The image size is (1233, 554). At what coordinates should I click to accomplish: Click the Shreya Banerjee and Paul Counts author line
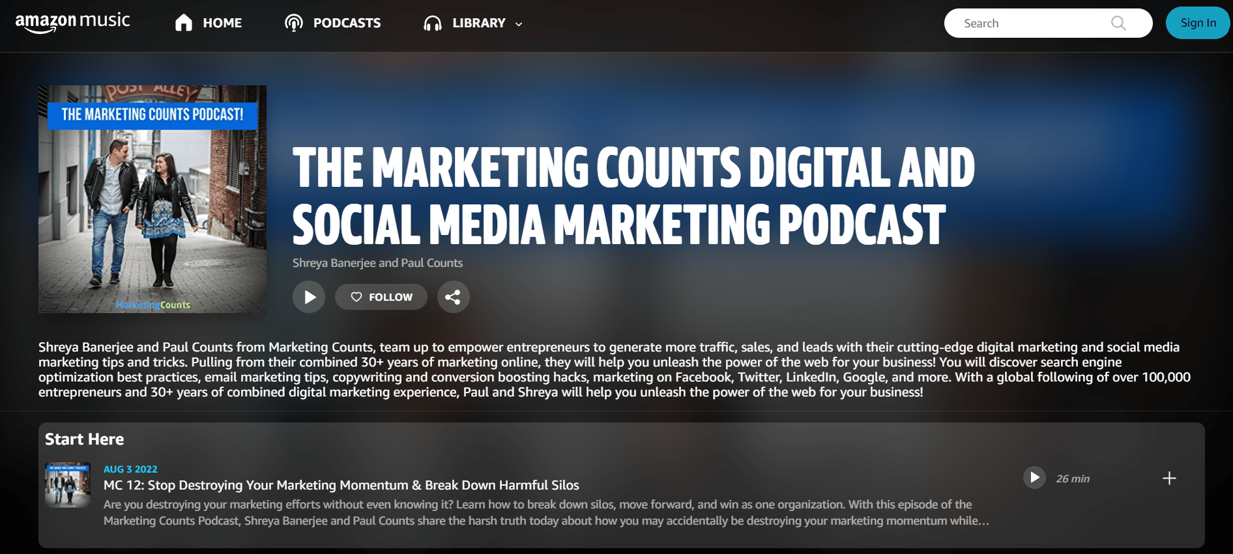click(x=377, y=263)
